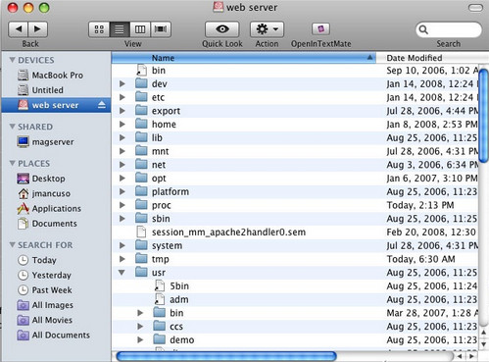489x362 pixels.
Task: Open Quick Look with the eye icon
Action: (x=222, y=29)
